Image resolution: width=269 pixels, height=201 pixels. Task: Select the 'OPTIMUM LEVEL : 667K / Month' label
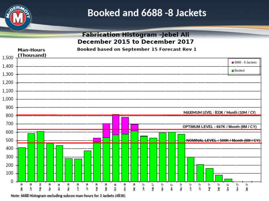pyautogui.click(x=219, y=127)
